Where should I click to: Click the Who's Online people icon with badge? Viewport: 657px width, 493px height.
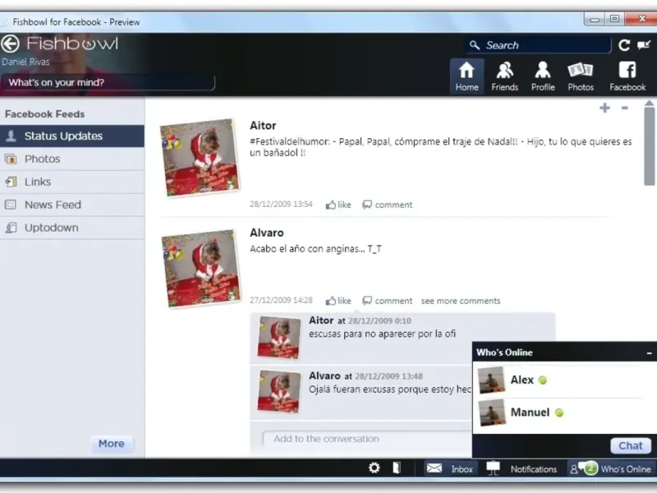click(x=583, y=468)
